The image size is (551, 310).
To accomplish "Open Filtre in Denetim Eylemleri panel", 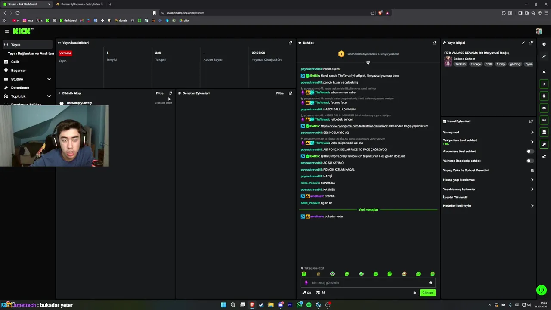I will [280, 93].
